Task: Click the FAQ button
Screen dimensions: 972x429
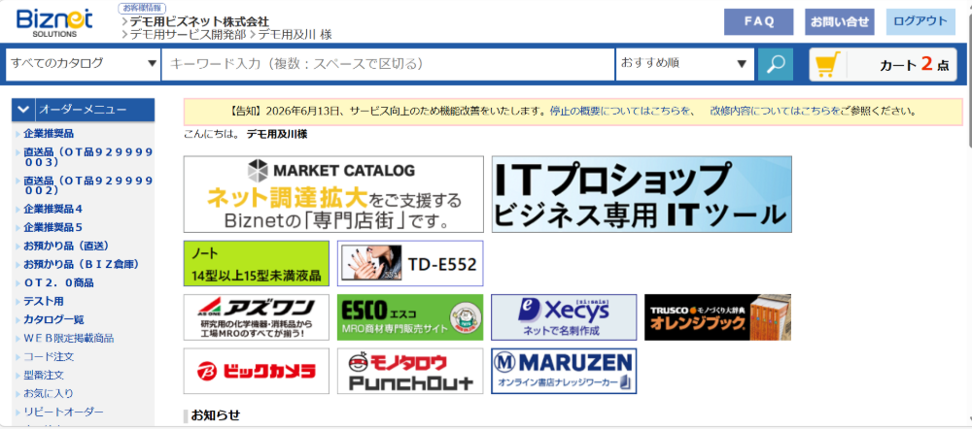Action: point(759,21)
